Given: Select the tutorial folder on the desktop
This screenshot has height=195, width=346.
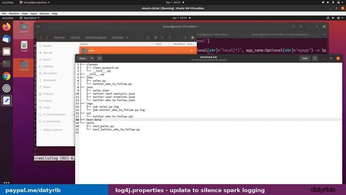Looking at the screenshot, I should tap(24, 66).
